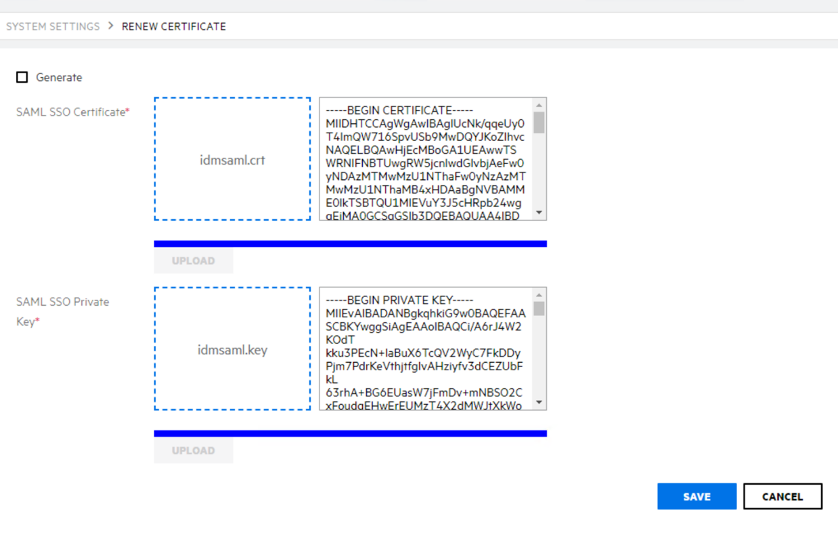
Task: Select RENEW CERTIFICATE in the breadcrumb
Action: pyautogui.click(x=174, y=26)
